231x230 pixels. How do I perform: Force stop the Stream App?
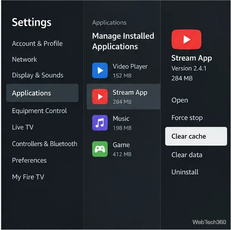coord(187,118)
